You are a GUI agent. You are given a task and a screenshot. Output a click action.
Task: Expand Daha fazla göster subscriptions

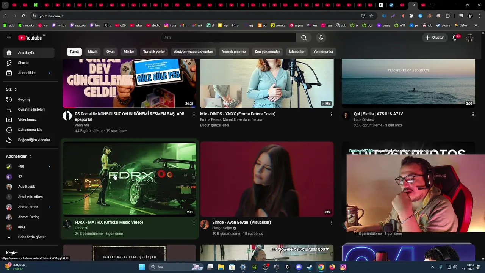click(x=29, y=237)
